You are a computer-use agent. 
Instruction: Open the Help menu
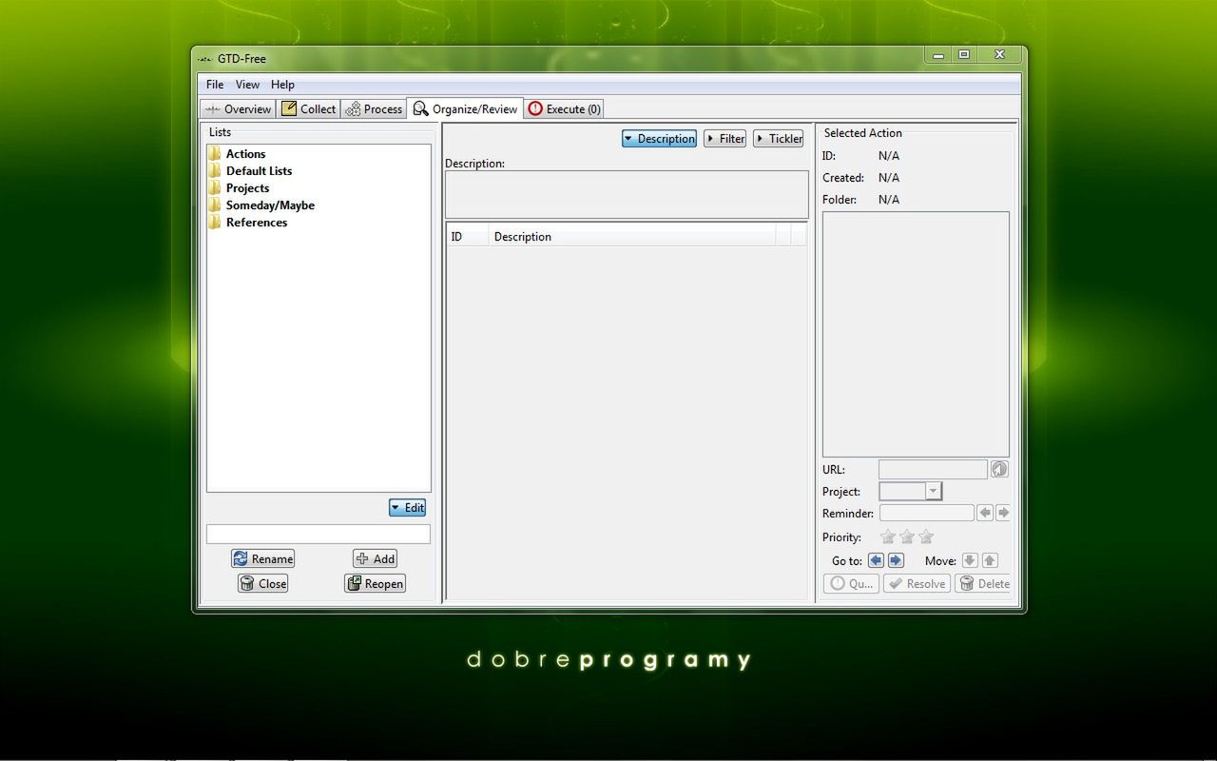tap(282, 85)
